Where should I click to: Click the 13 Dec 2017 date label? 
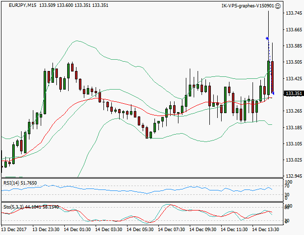[x=14, y=230]
